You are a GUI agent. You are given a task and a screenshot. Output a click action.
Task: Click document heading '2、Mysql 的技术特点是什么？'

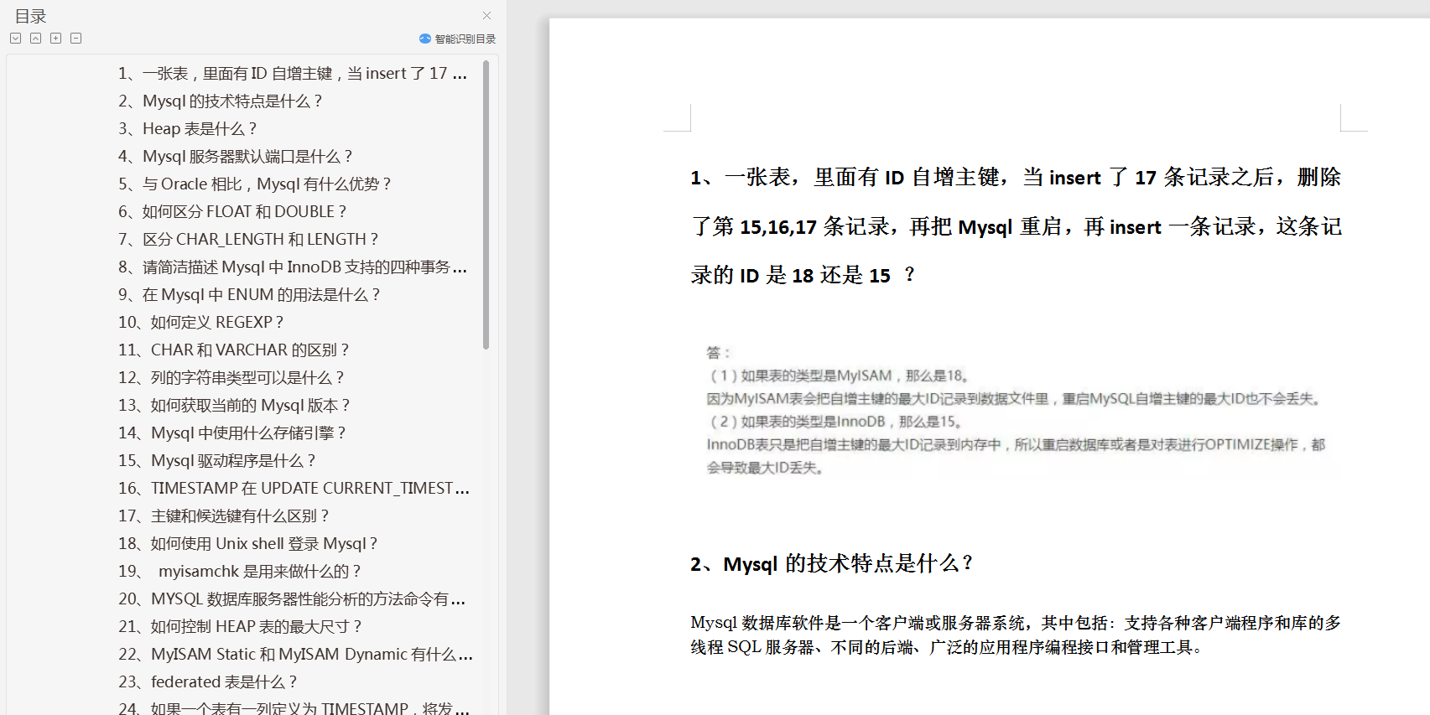(831, 564)
